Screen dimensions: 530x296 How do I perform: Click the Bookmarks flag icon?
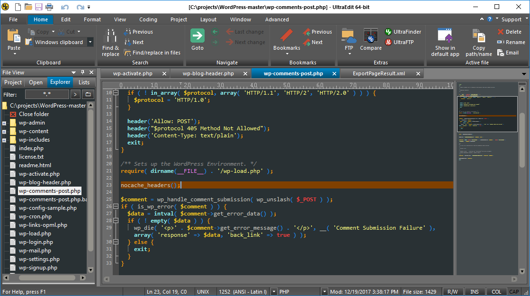pos(287,36)
